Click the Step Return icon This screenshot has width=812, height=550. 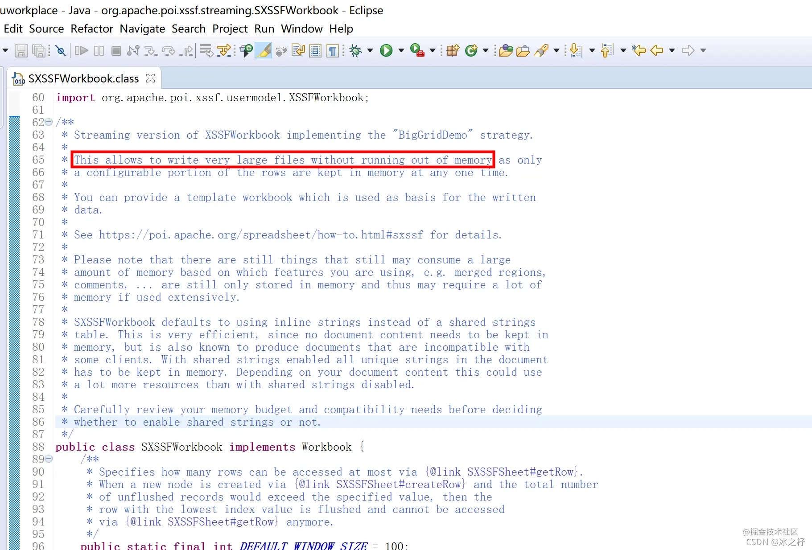pos(187,50)
